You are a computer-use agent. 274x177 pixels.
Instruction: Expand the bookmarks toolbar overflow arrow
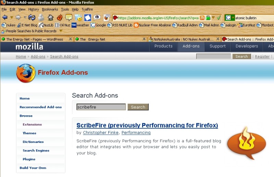(61, 31)
